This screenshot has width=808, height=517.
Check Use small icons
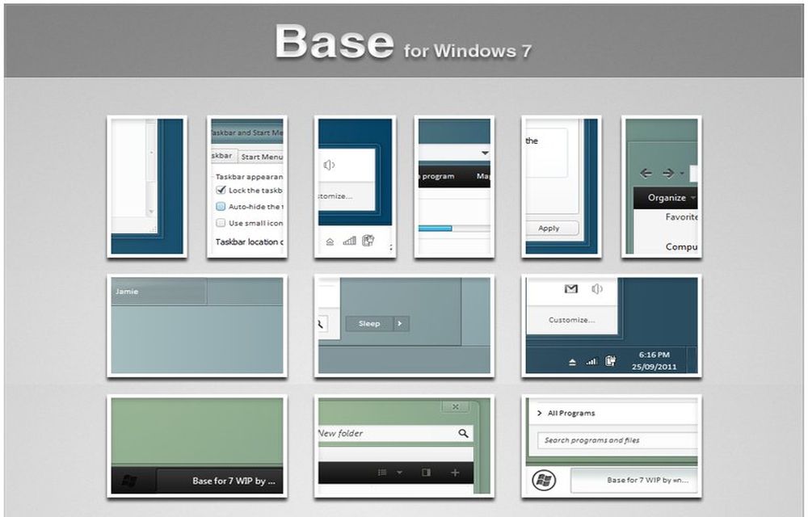click(220, 223)
